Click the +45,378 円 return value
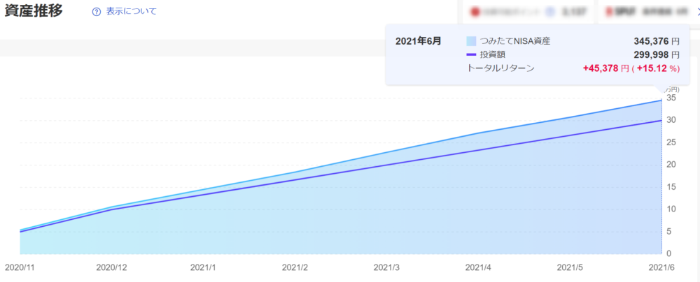 pos(605,68)
